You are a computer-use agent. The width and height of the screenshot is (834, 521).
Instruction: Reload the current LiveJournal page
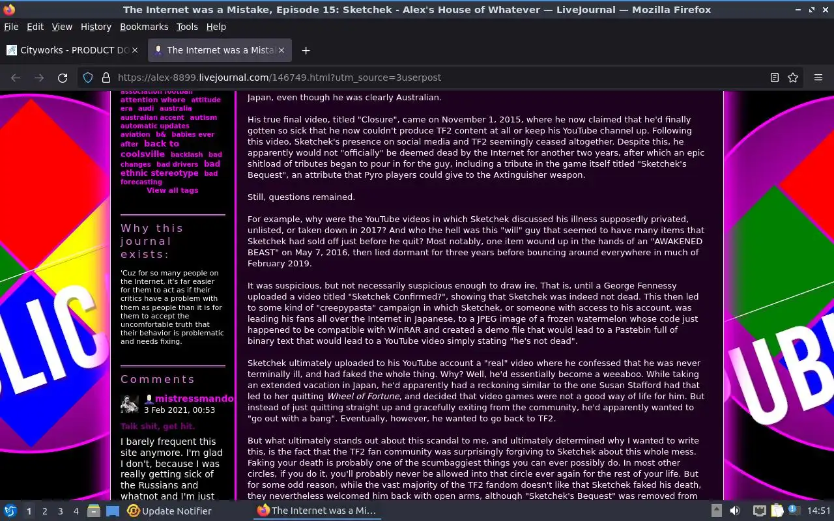click(63, 77)
